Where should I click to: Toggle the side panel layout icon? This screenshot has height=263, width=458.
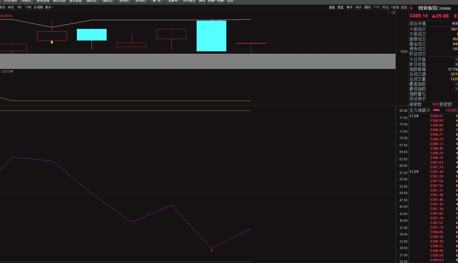coord(393,12)
